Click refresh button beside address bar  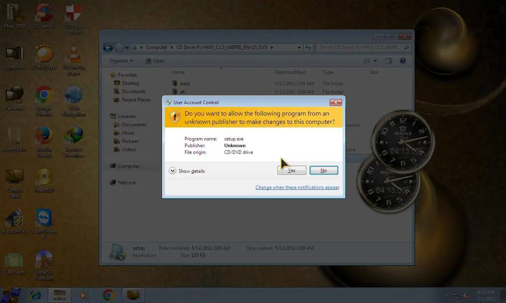(x=308, y=47)
